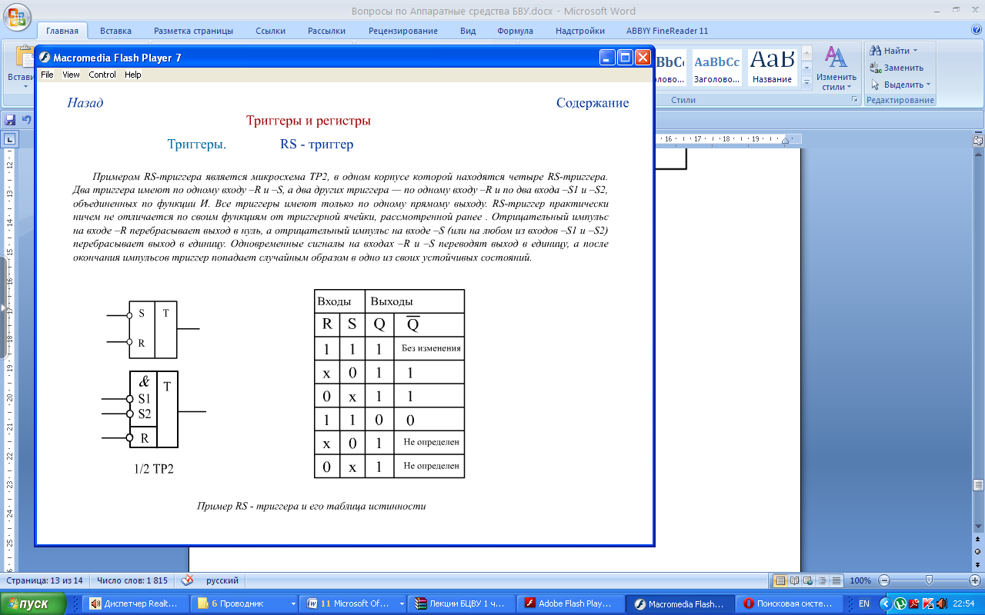Viewport: 985px width, 615px height.
Task: Switch to Opera Поисковая система taskbar button
Action: (x=788, y=604)
